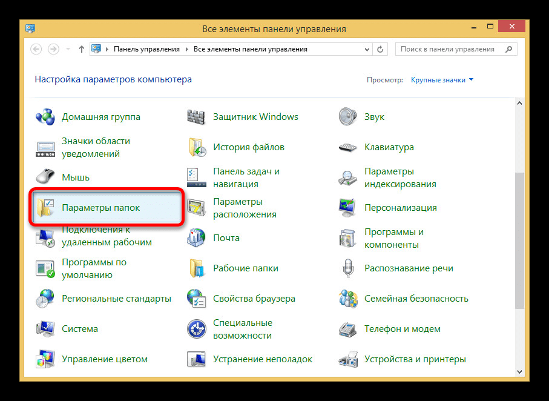Open Защитник Windows icon
The height and width of the screenshot is (401, 549).
(197, 117)
